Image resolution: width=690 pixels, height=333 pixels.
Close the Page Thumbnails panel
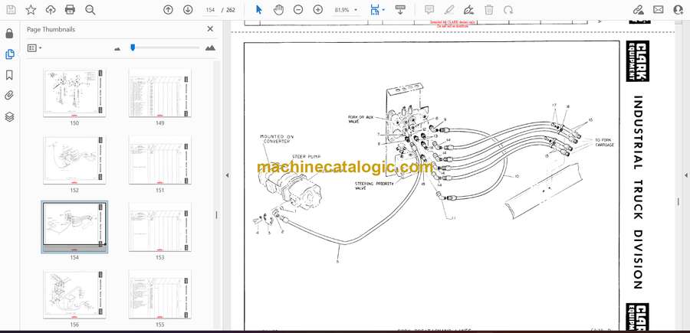[210, 29]
